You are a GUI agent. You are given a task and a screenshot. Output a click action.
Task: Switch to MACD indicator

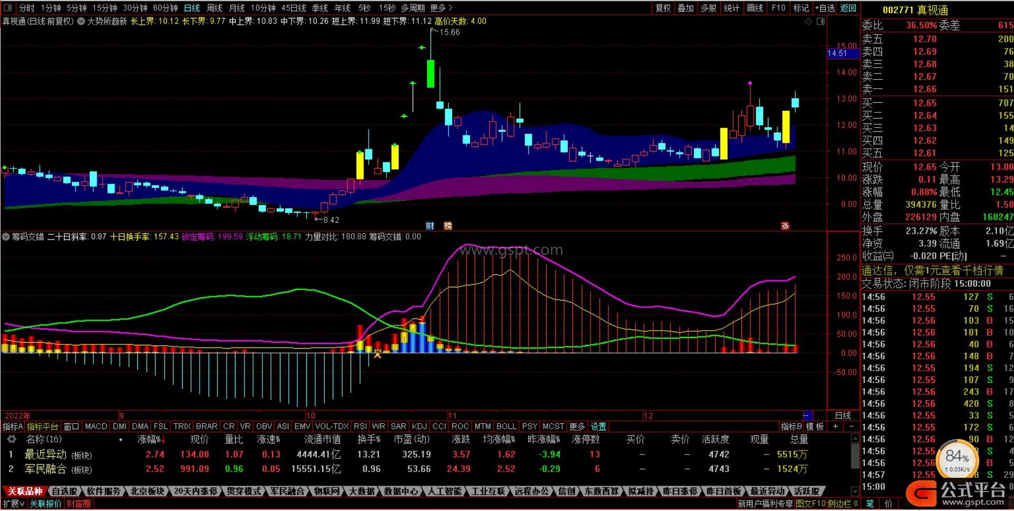point(96,426)
